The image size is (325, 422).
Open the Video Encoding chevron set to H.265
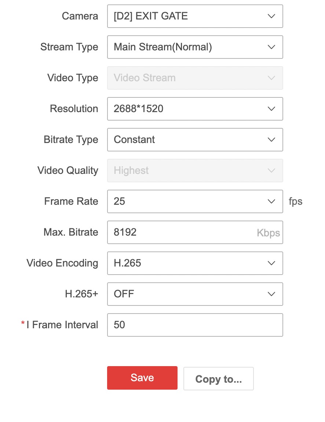tap(271, 263)
